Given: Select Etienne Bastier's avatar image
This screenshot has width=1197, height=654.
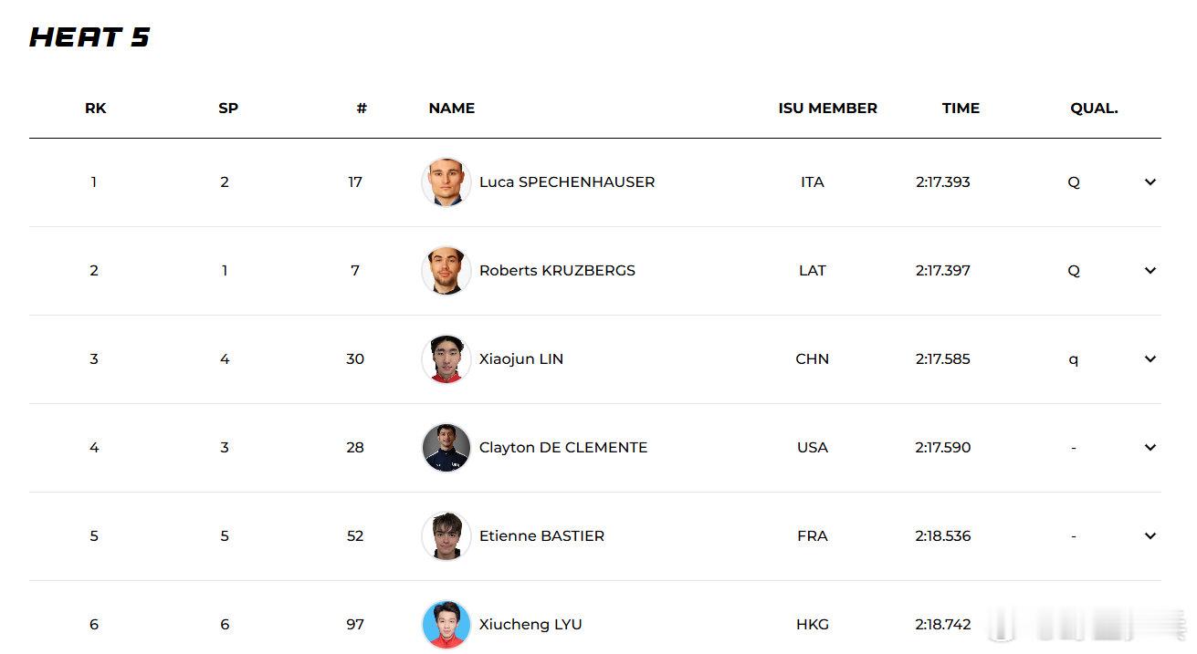Looking at the screenshot, I should [x=446, y=536].
